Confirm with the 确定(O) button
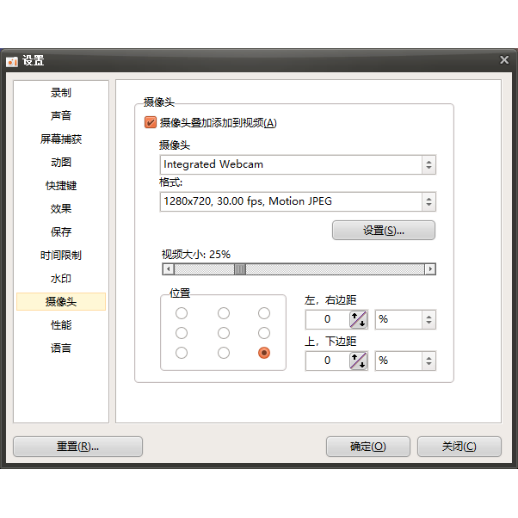Screen dimensions: 518x518 (x=368, y=447)
